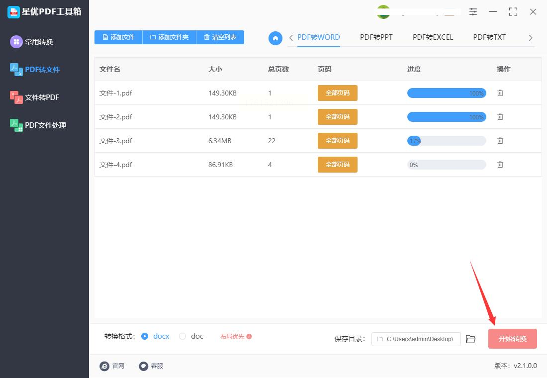
Task: Click the 布局优先 option
Action: 232,336
